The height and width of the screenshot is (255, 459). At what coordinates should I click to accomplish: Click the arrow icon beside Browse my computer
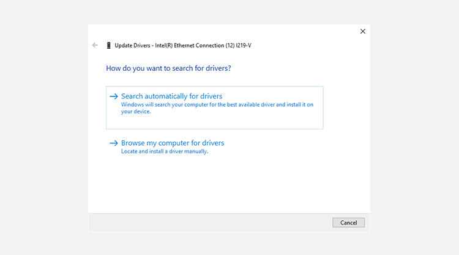coord(113,143)
